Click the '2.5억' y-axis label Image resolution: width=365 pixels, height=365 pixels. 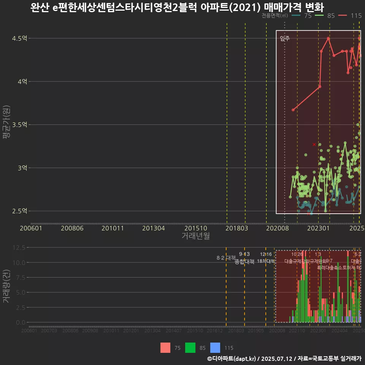point(19,211)
